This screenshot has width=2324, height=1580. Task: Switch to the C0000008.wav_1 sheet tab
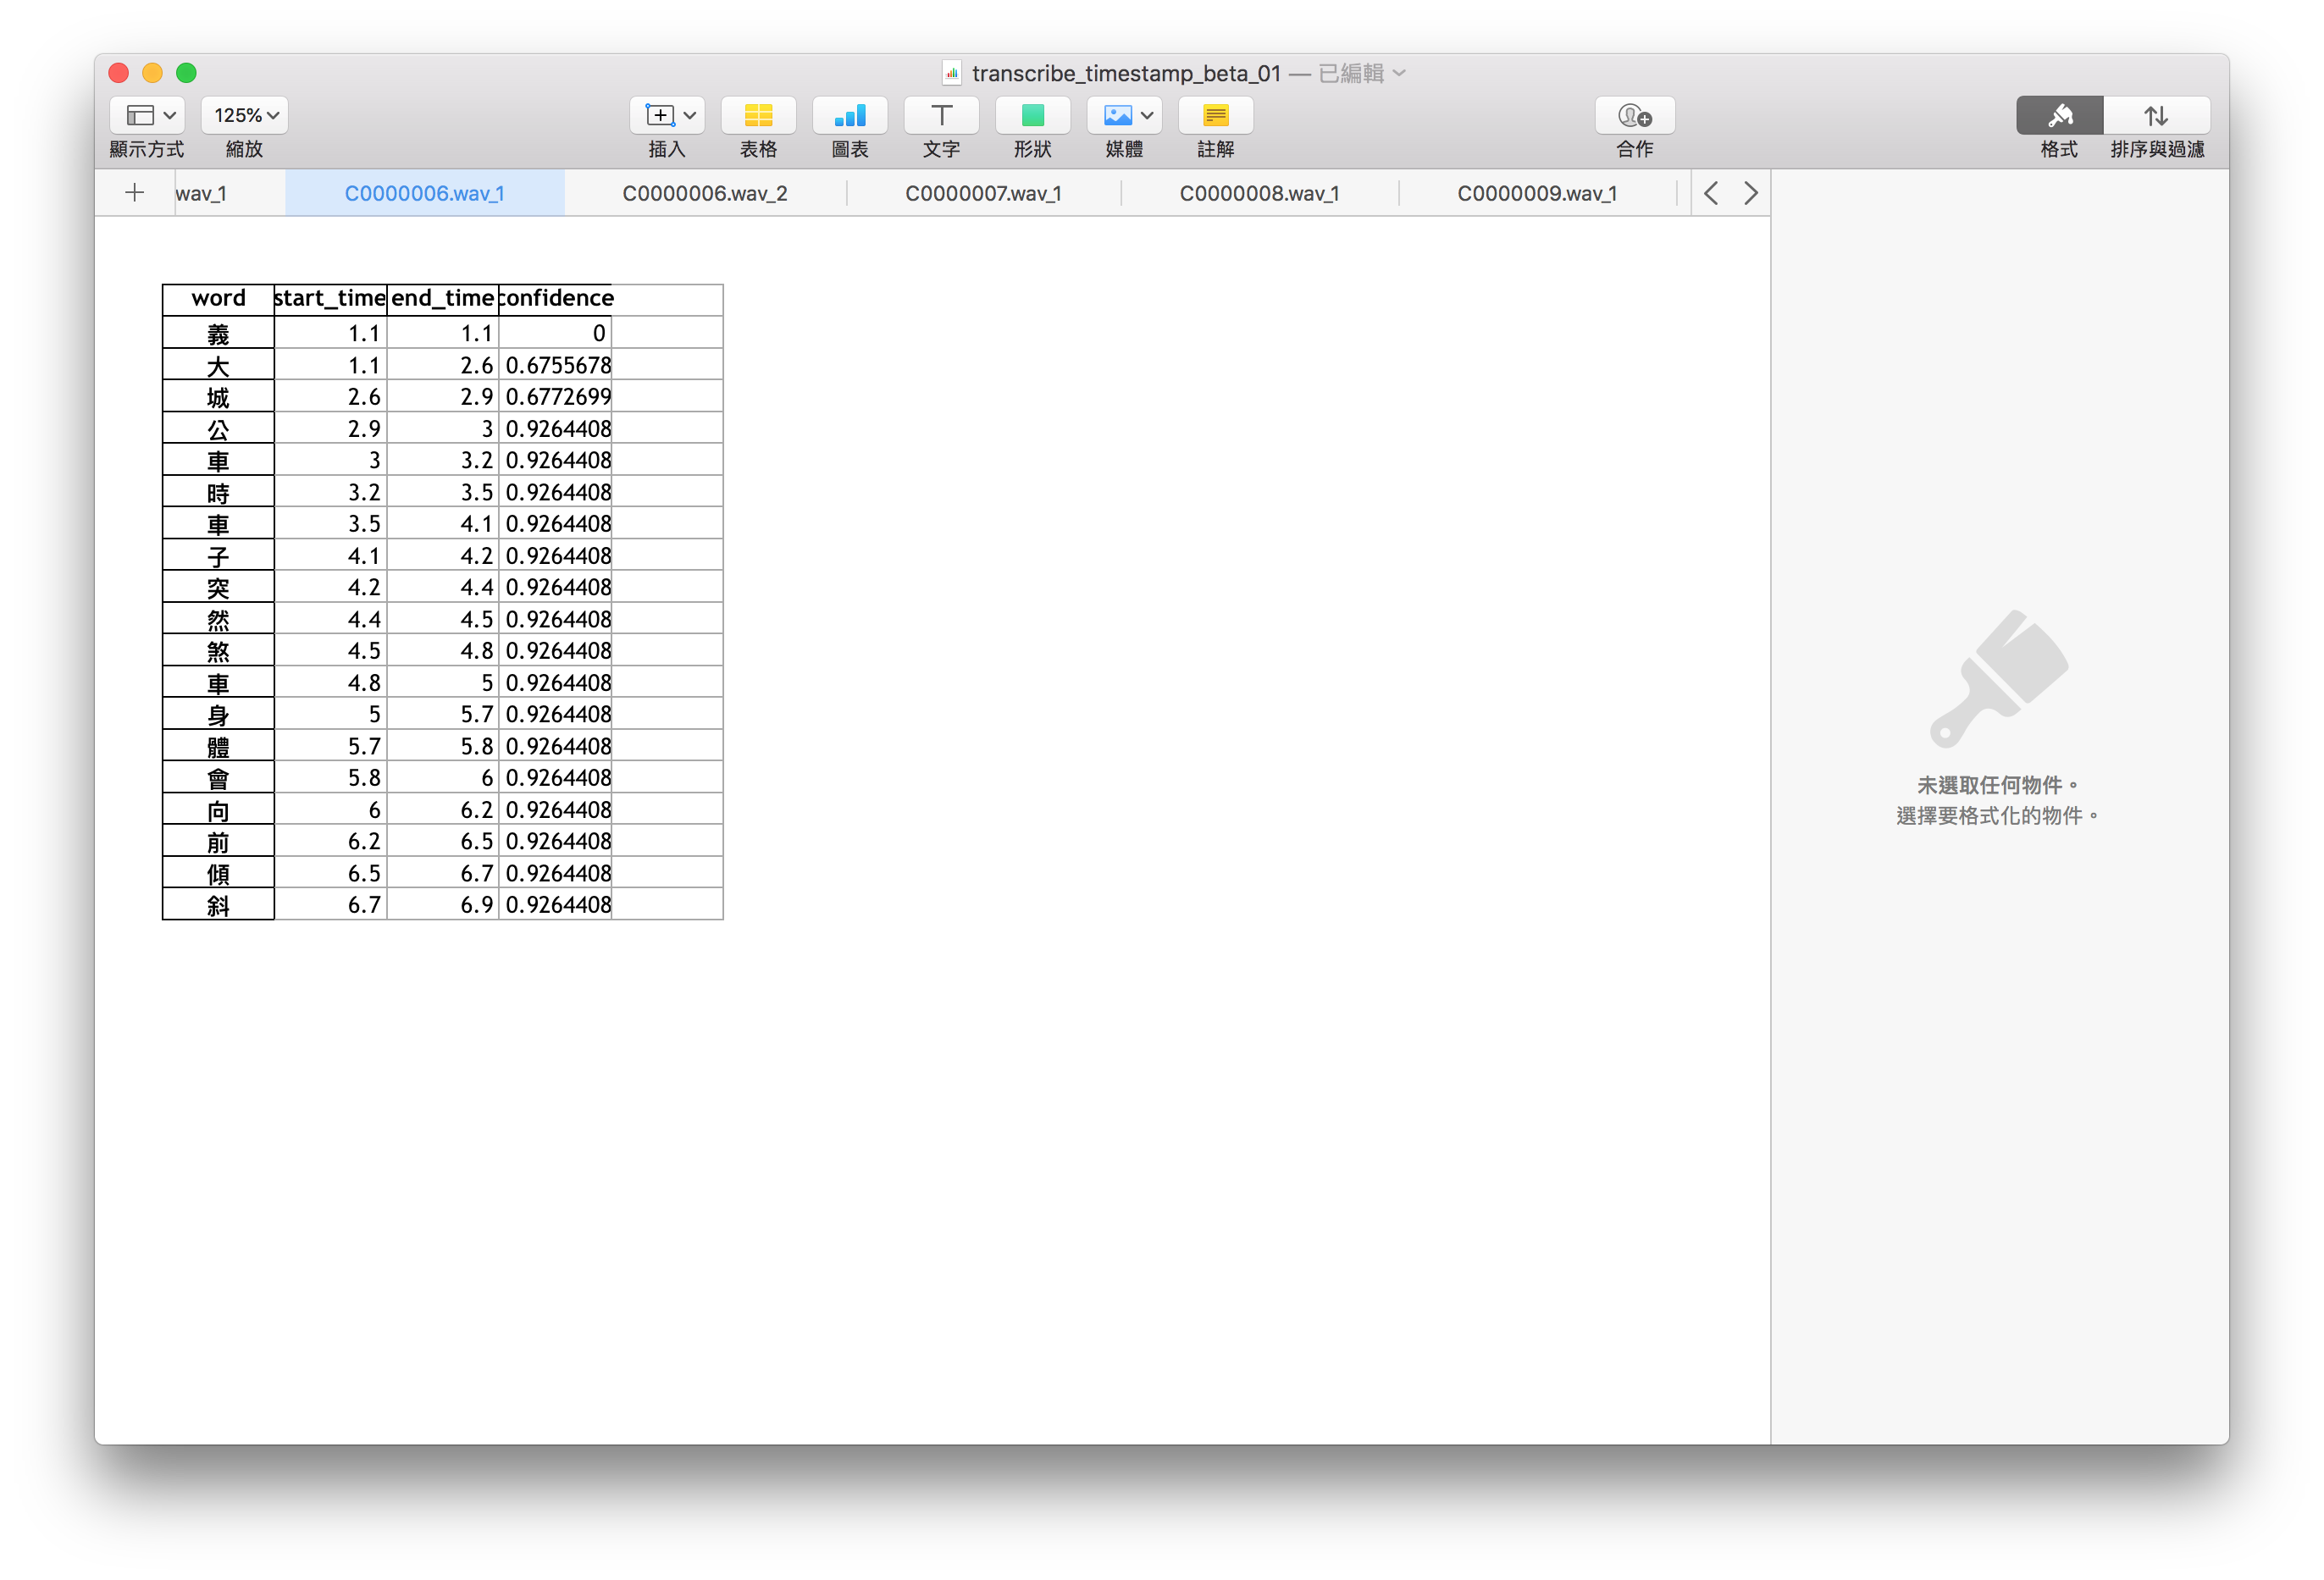(1258, 193)
